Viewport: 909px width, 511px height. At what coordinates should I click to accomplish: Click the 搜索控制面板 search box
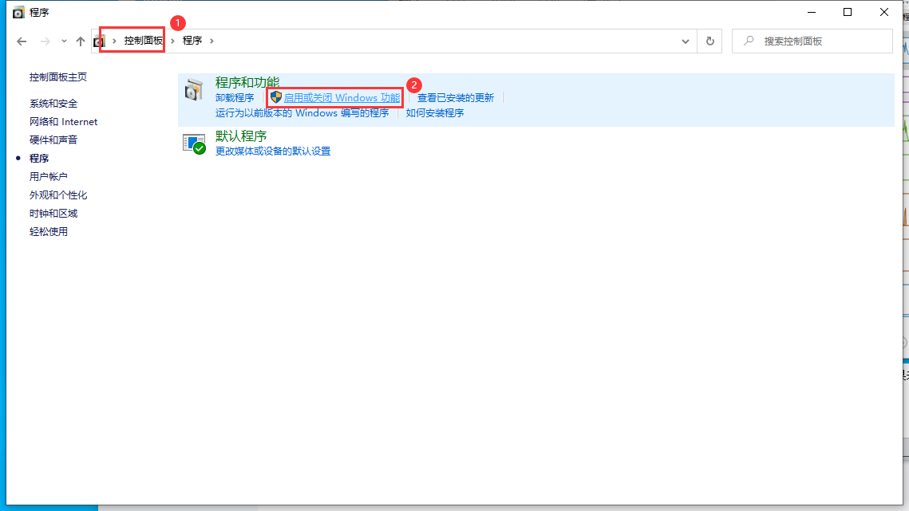click(812, 41)
